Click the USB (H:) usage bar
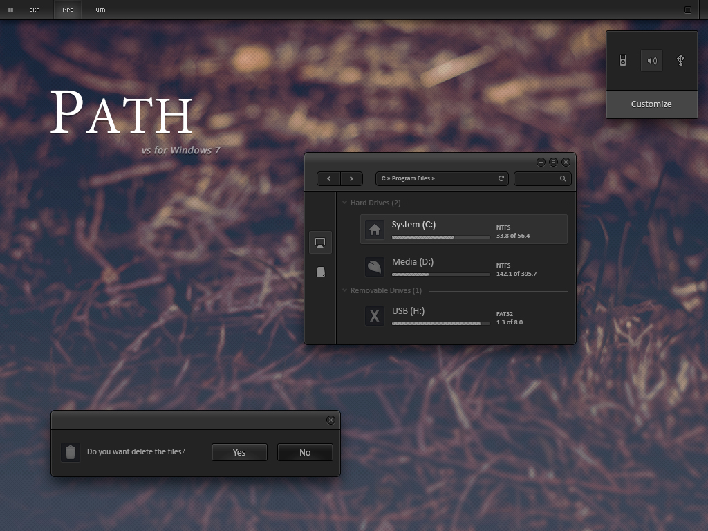This screenshot has height=531, width=708. tap(440, 324)
